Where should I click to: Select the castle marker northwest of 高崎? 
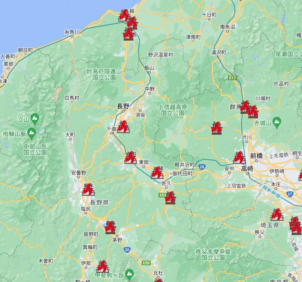pyautogui.click(x=239, y=158)
